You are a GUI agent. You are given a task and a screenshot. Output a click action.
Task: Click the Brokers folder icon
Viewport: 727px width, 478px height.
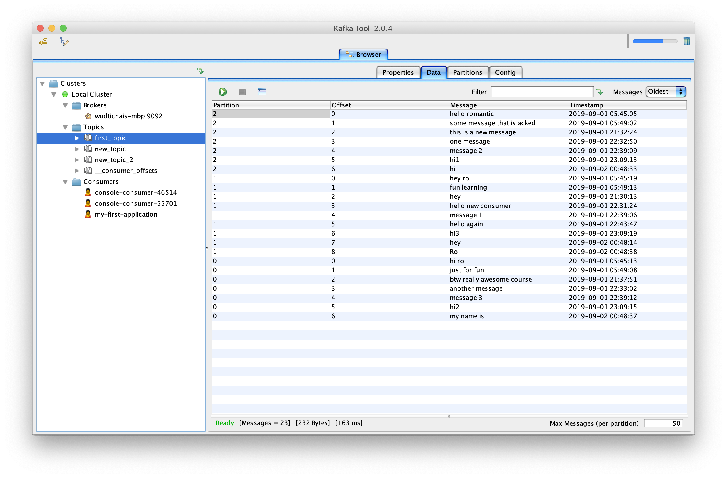tap(76, 105)
